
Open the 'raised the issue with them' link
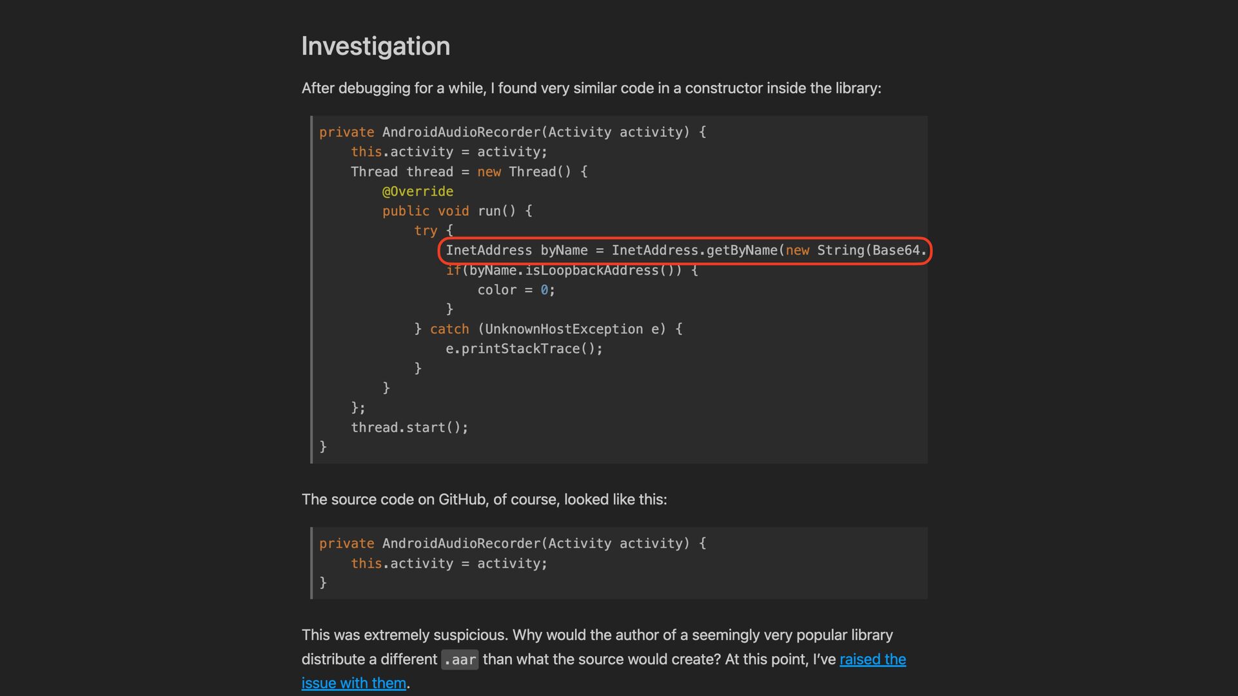[x=872, y=659]
